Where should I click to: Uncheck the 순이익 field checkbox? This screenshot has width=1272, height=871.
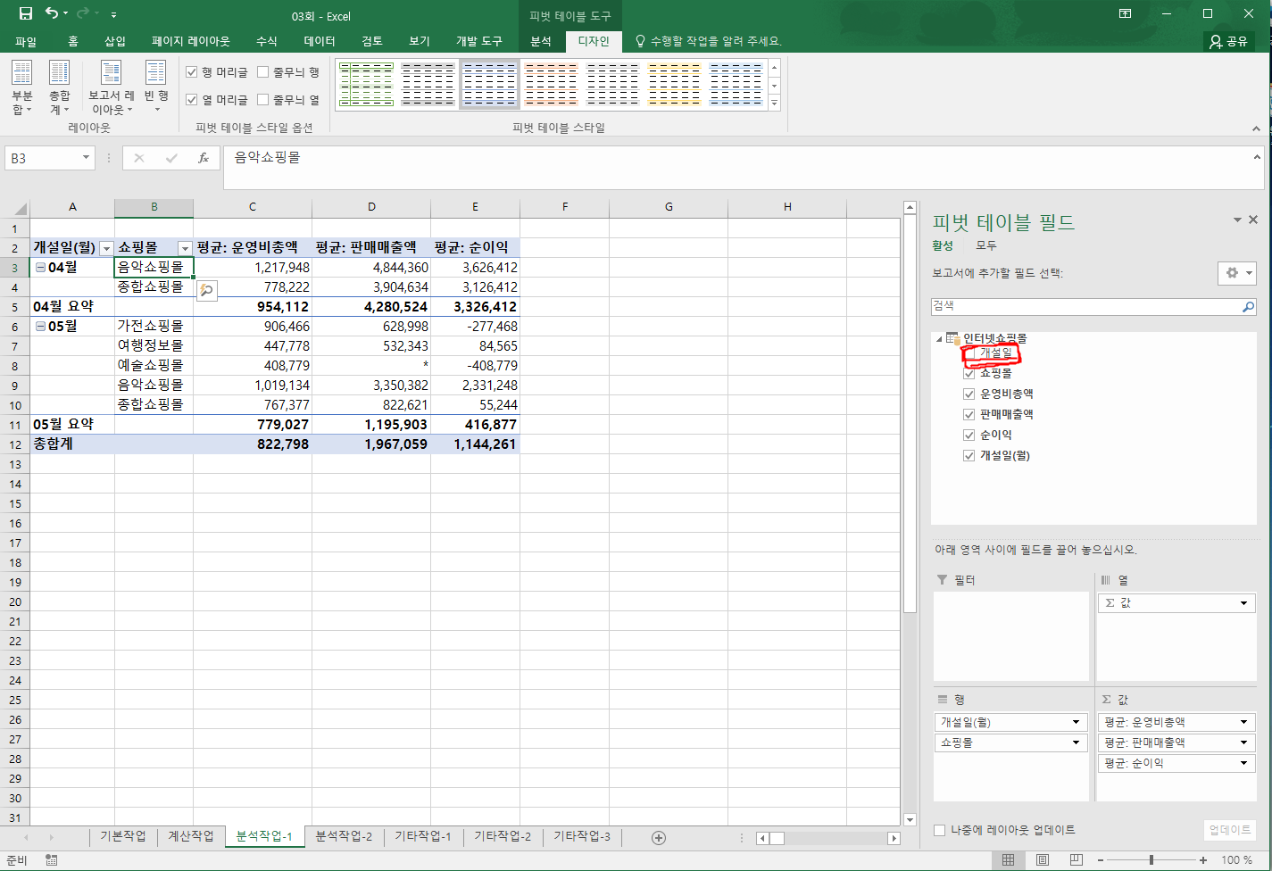(969, 435)
